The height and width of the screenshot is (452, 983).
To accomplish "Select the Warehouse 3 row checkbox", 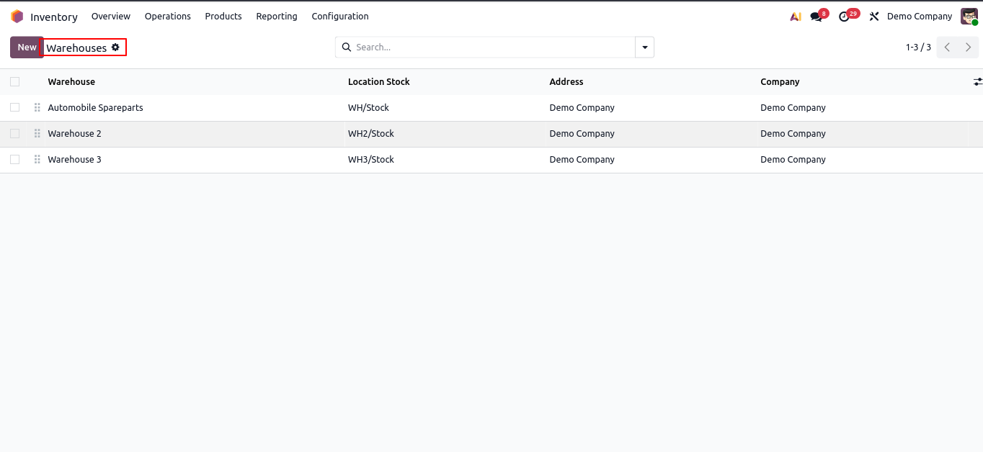I will (x=14, y=160).
